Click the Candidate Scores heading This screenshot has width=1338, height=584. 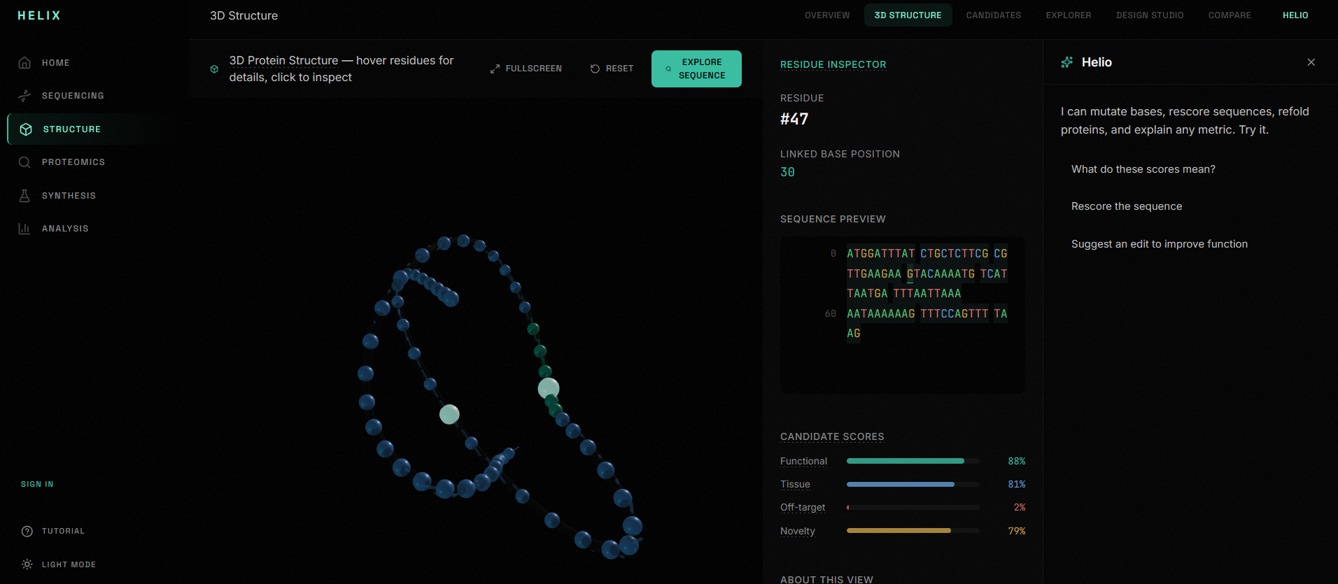832,436
